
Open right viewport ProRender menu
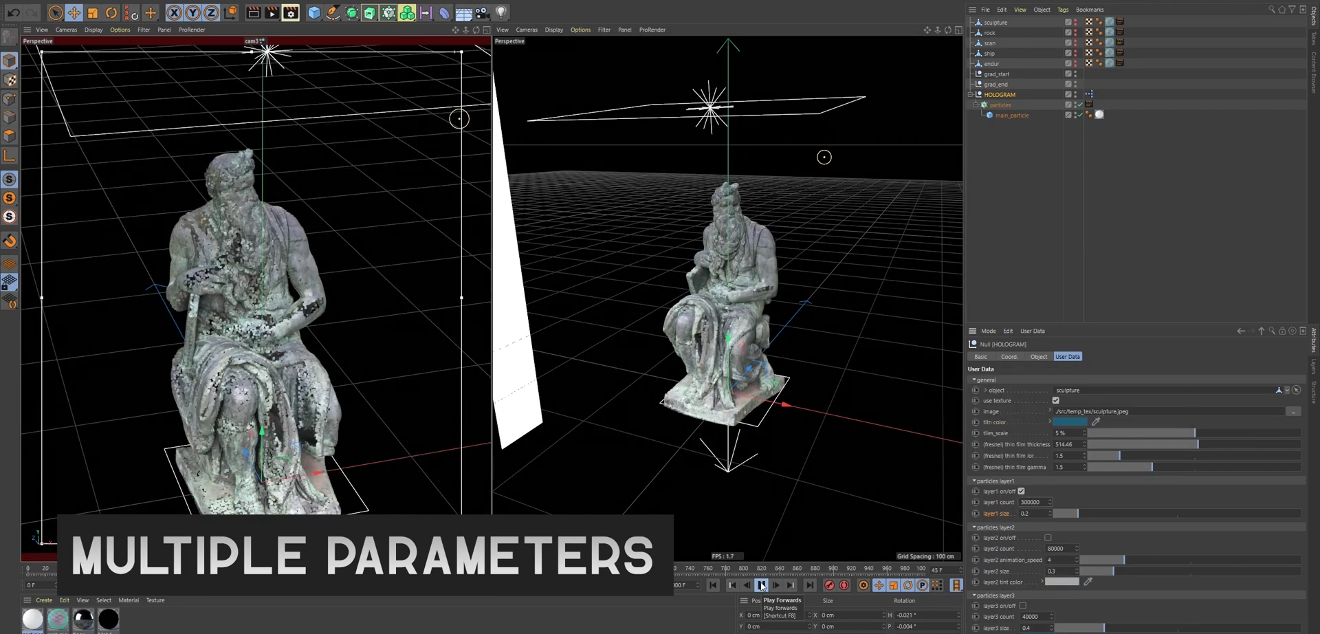point(652,30)
